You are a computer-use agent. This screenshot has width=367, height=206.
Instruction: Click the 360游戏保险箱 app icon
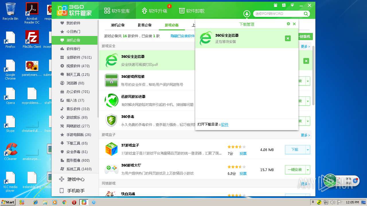(112, 80)
